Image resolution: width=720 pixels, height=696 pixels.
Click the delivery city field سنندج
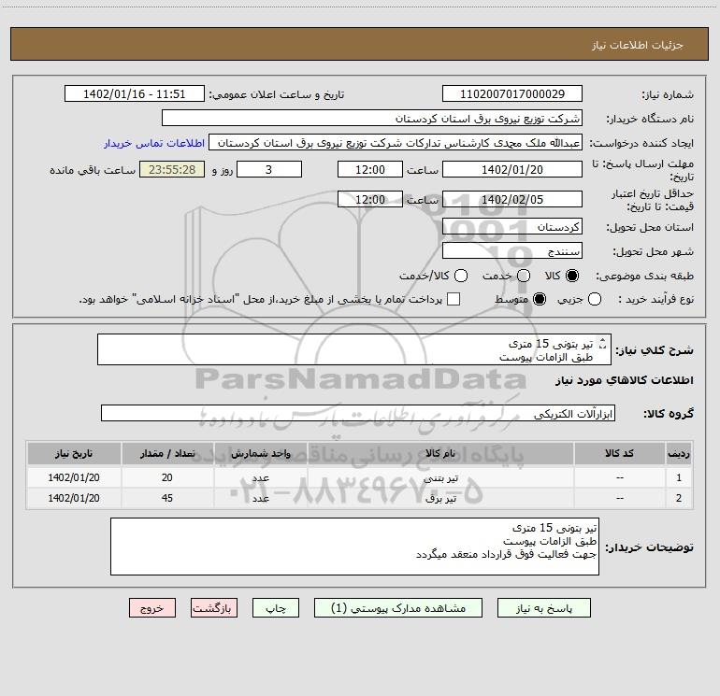[x=512, y=251]
